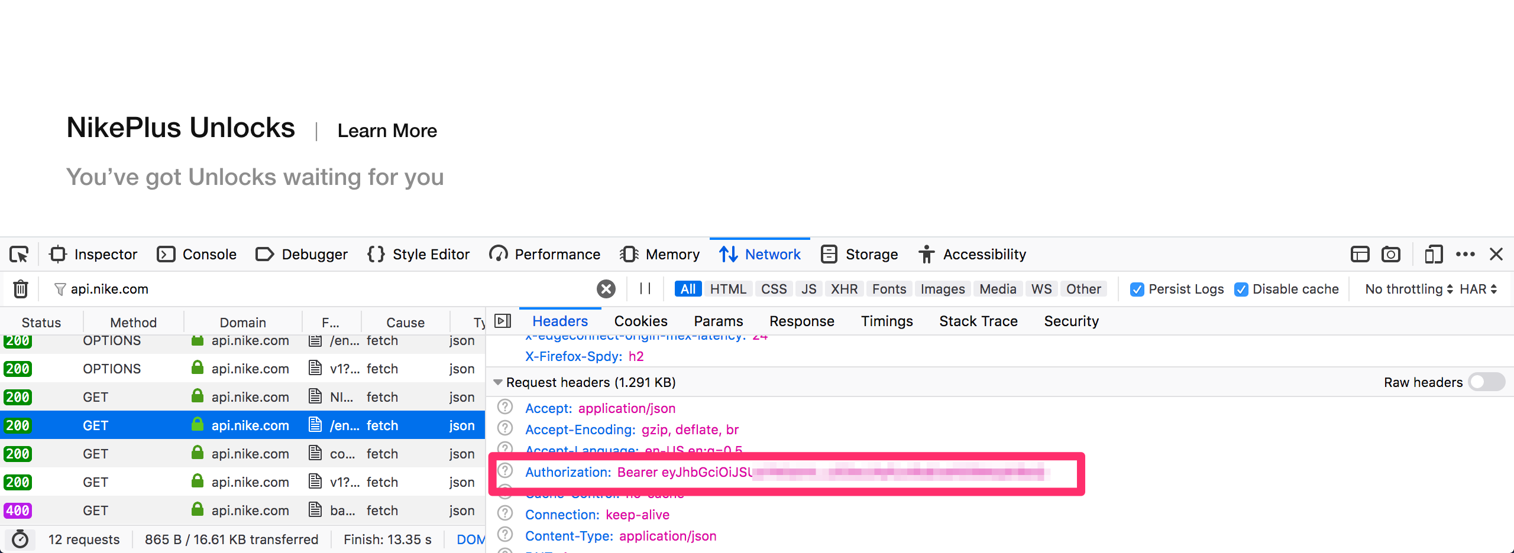Open the Timings details tab
This screenshot has height=553, width=1514.
[x=887, y=321]
